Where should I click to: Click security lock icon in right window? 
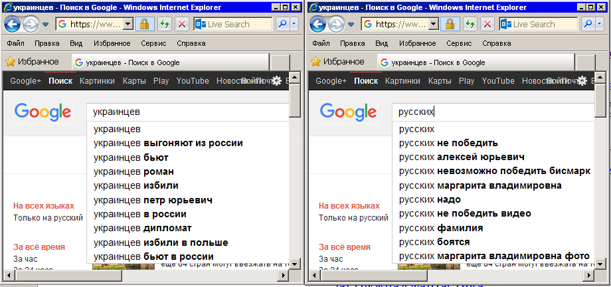pyautogui.click(x=450, y=25)
